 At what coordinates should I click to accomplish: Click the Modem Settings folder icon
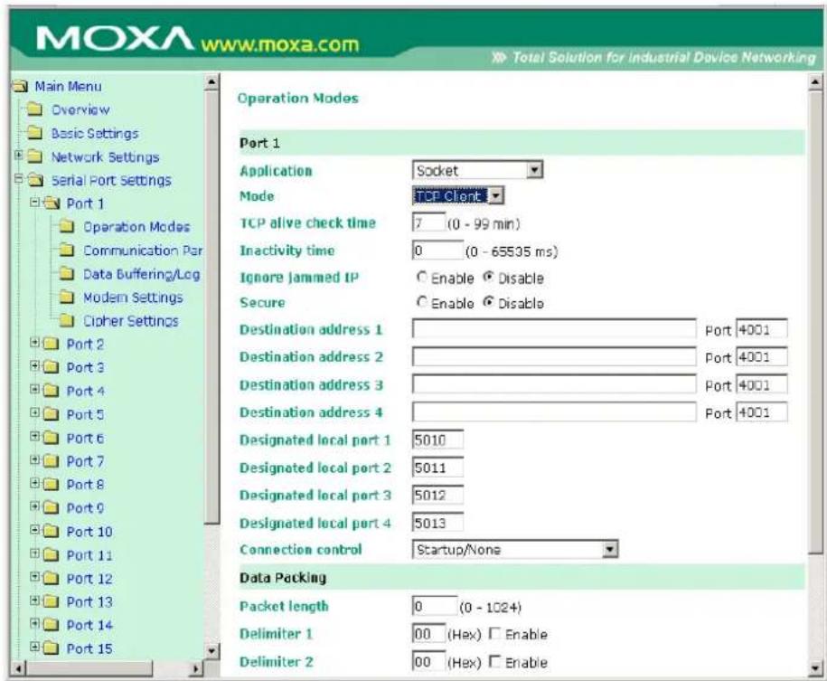pyautogui.click(x=67, y=298)
